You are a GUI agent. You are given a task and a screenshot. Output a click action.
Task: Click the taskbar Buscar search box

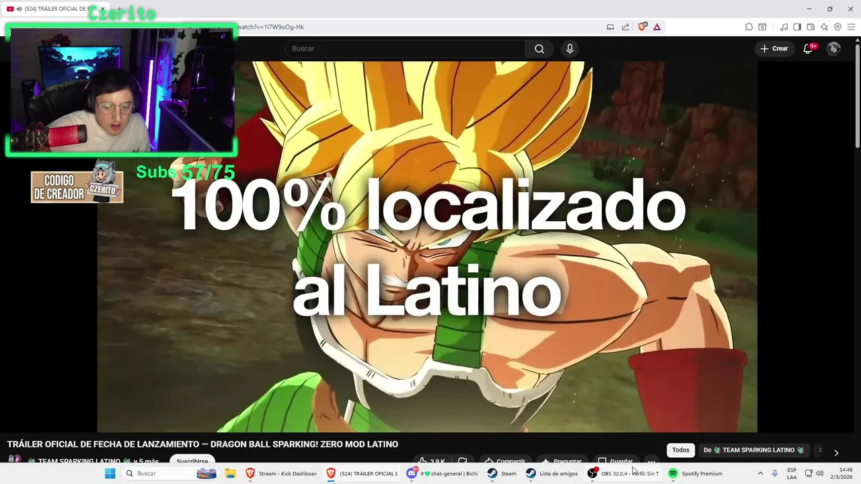coord(170,473)
